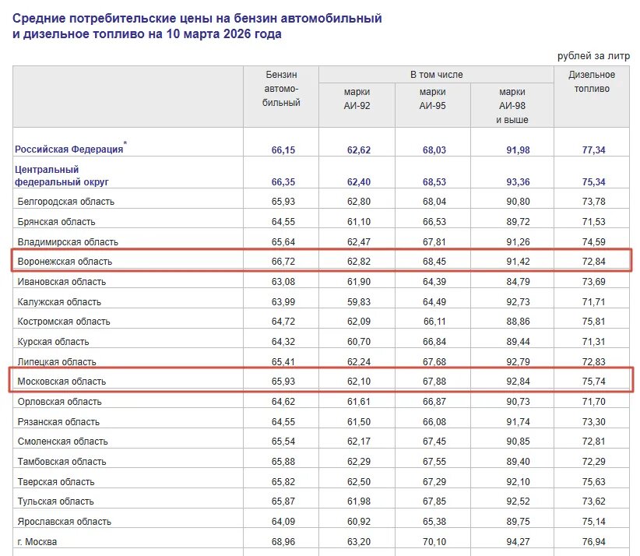The height and width of the screenshot is (556, 640).
Task: Select Central district AI-95 value 68,53
Action: click(434, 182)
